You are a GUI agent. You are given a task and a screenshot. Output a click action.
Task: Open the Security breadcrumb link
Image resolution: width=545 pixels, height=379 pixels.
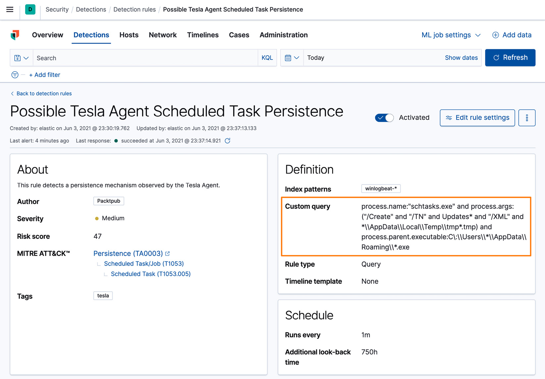tap(57, 9)
